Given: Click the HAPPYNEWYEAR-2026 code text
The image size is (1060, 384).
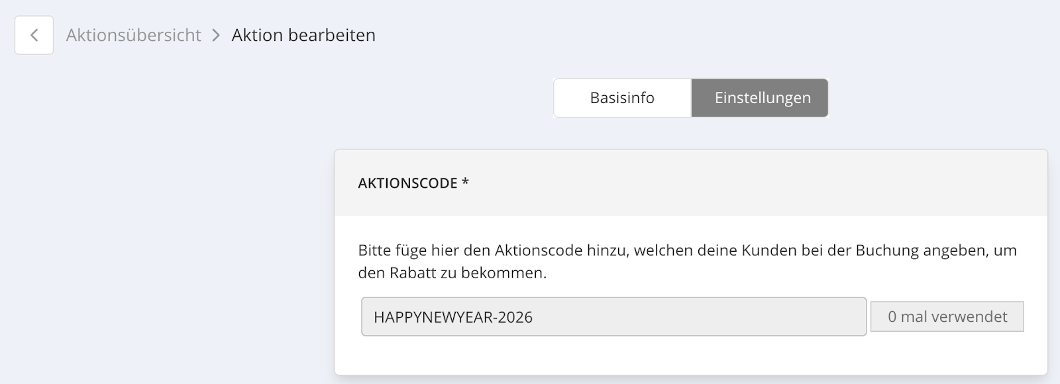Looking at the screenshot, I should pos(453,317).
